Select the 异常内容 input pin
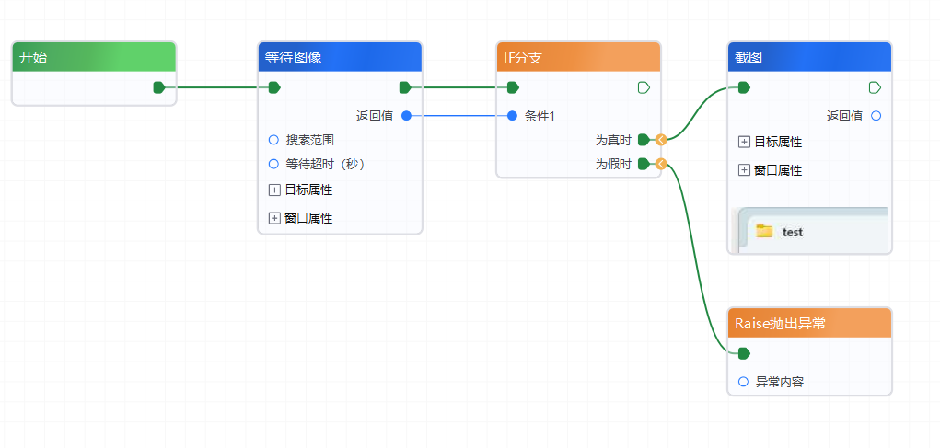 (x=744, y=382)
